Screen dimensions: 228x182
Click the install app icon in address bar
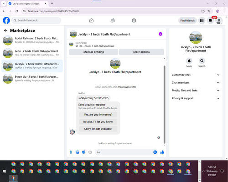click(x=203, y=11)
